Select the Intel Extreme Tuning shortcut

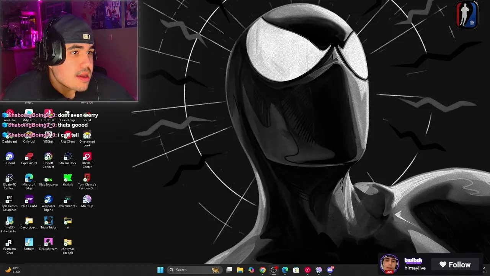(x=10, y=225)
